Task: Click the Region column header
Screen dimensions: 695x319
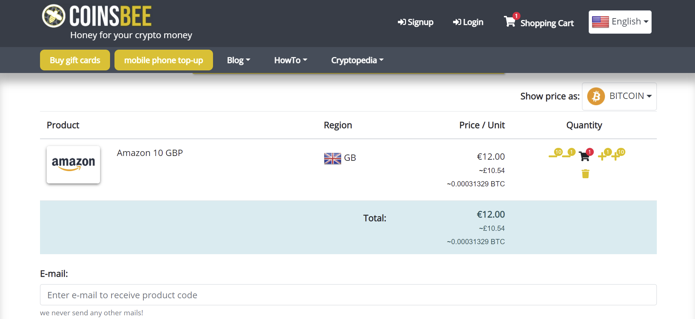Action: tap(338, 125)
